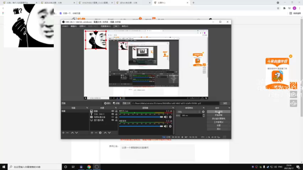Adjust microphone volume slider

coord(141,117)
